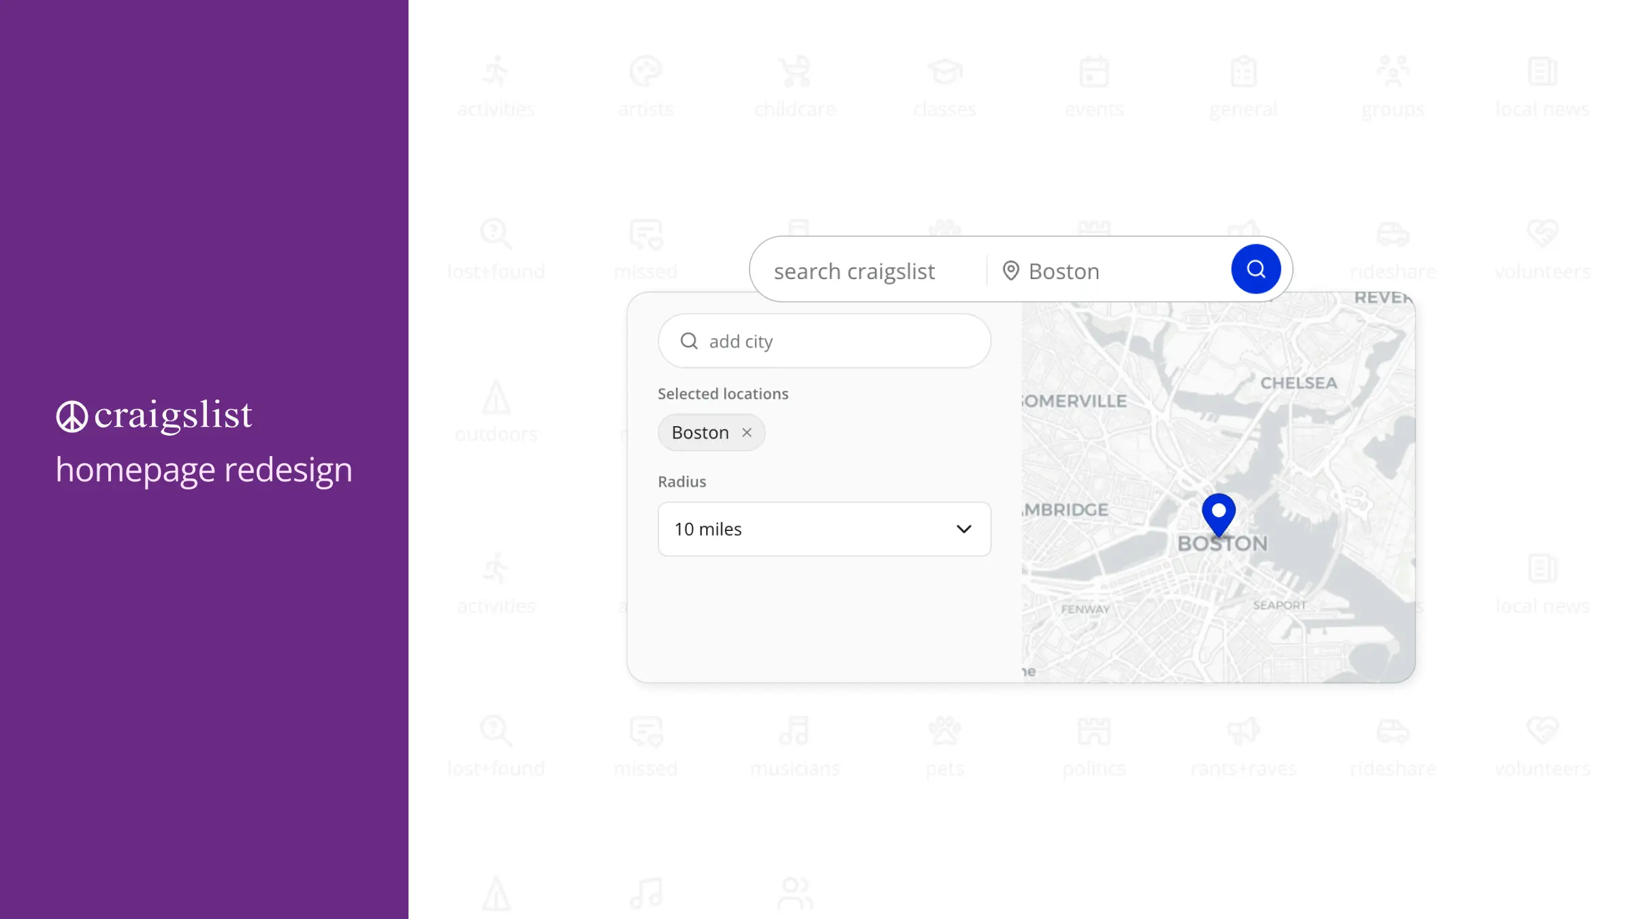This screenshot has height=919, width=1634.
Task: Open the volunteers category icon
Action: coord(1543,732)
